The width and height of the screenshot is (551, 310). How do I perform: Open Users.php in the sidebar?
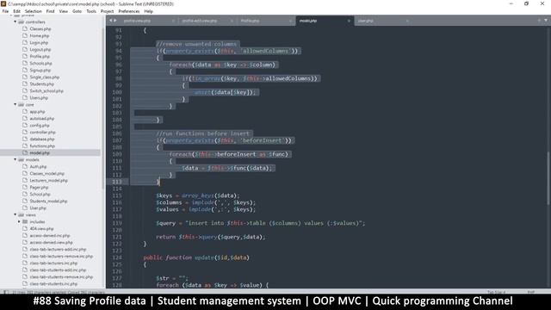point(39,97)
